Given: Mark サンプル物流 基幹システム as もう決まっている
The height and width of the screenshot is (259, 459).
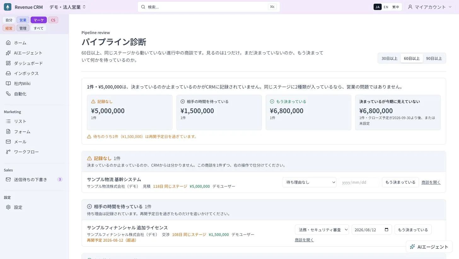Looking at the screenshot, I should pyautogui.click(x=400, y=182).
